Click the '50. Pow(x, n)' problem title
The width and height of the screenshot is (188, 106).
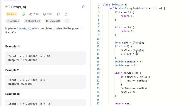(16, 7)
